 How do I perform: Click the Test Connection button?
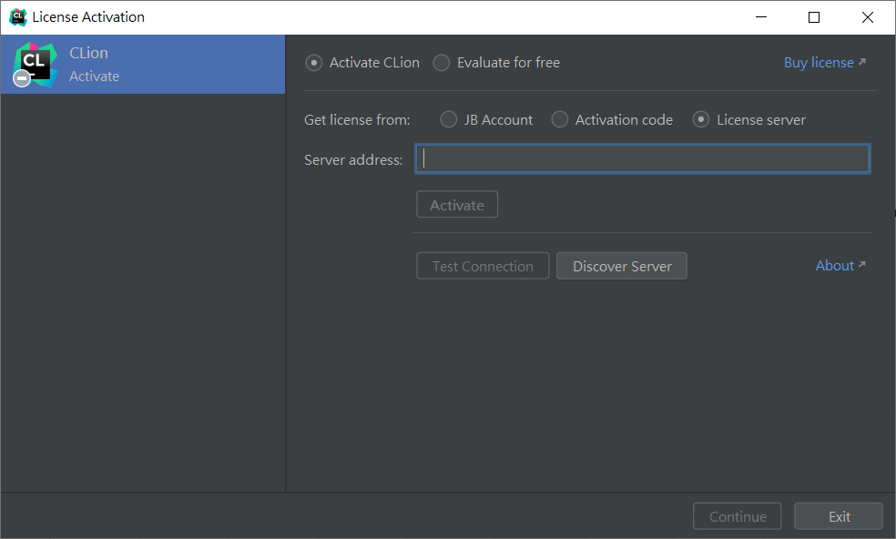tap(483, 266)
